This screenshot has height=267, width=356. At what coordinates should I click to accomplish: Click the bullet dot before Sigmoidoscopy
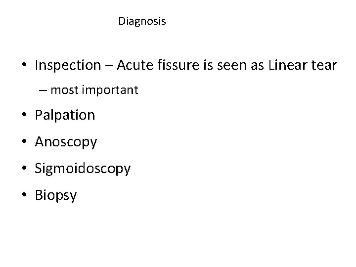[x=24, y=168]
